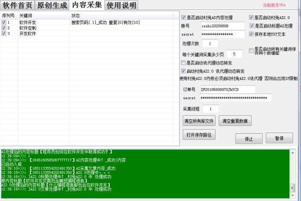Select the keyword 开发软件 in the list
This screenshot has width=301, height=201.
click(x=28, y=34)
